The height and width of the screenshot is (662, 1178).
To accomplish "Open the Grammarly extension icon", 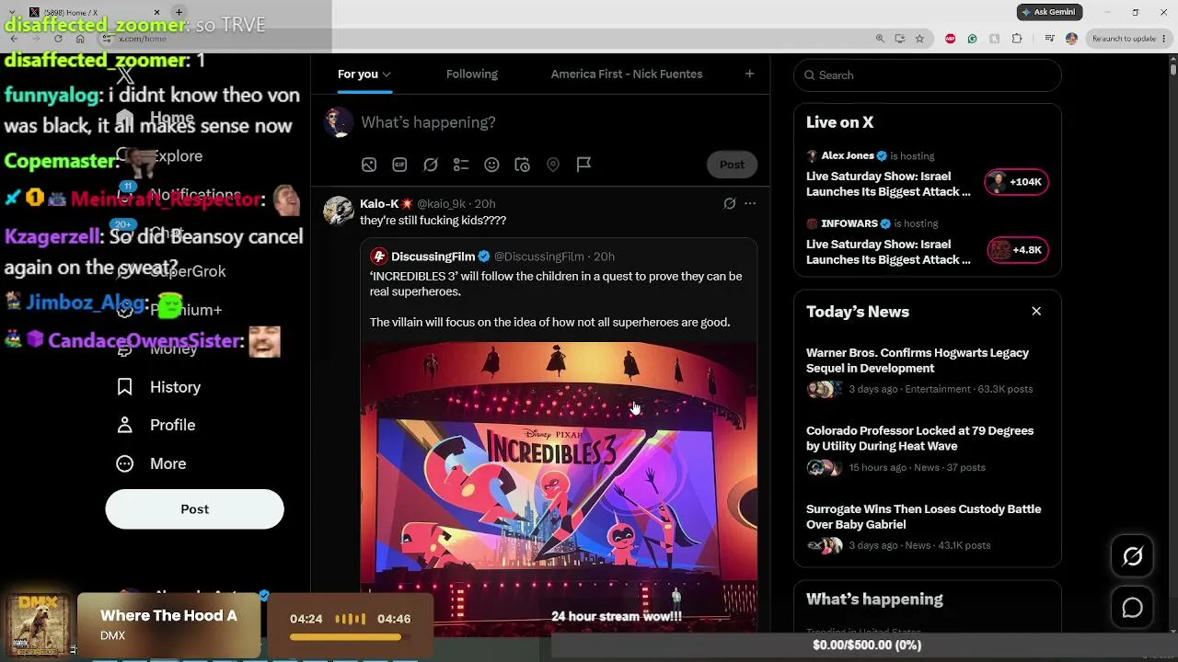I will pyautogui.click(x=972, y=39).
